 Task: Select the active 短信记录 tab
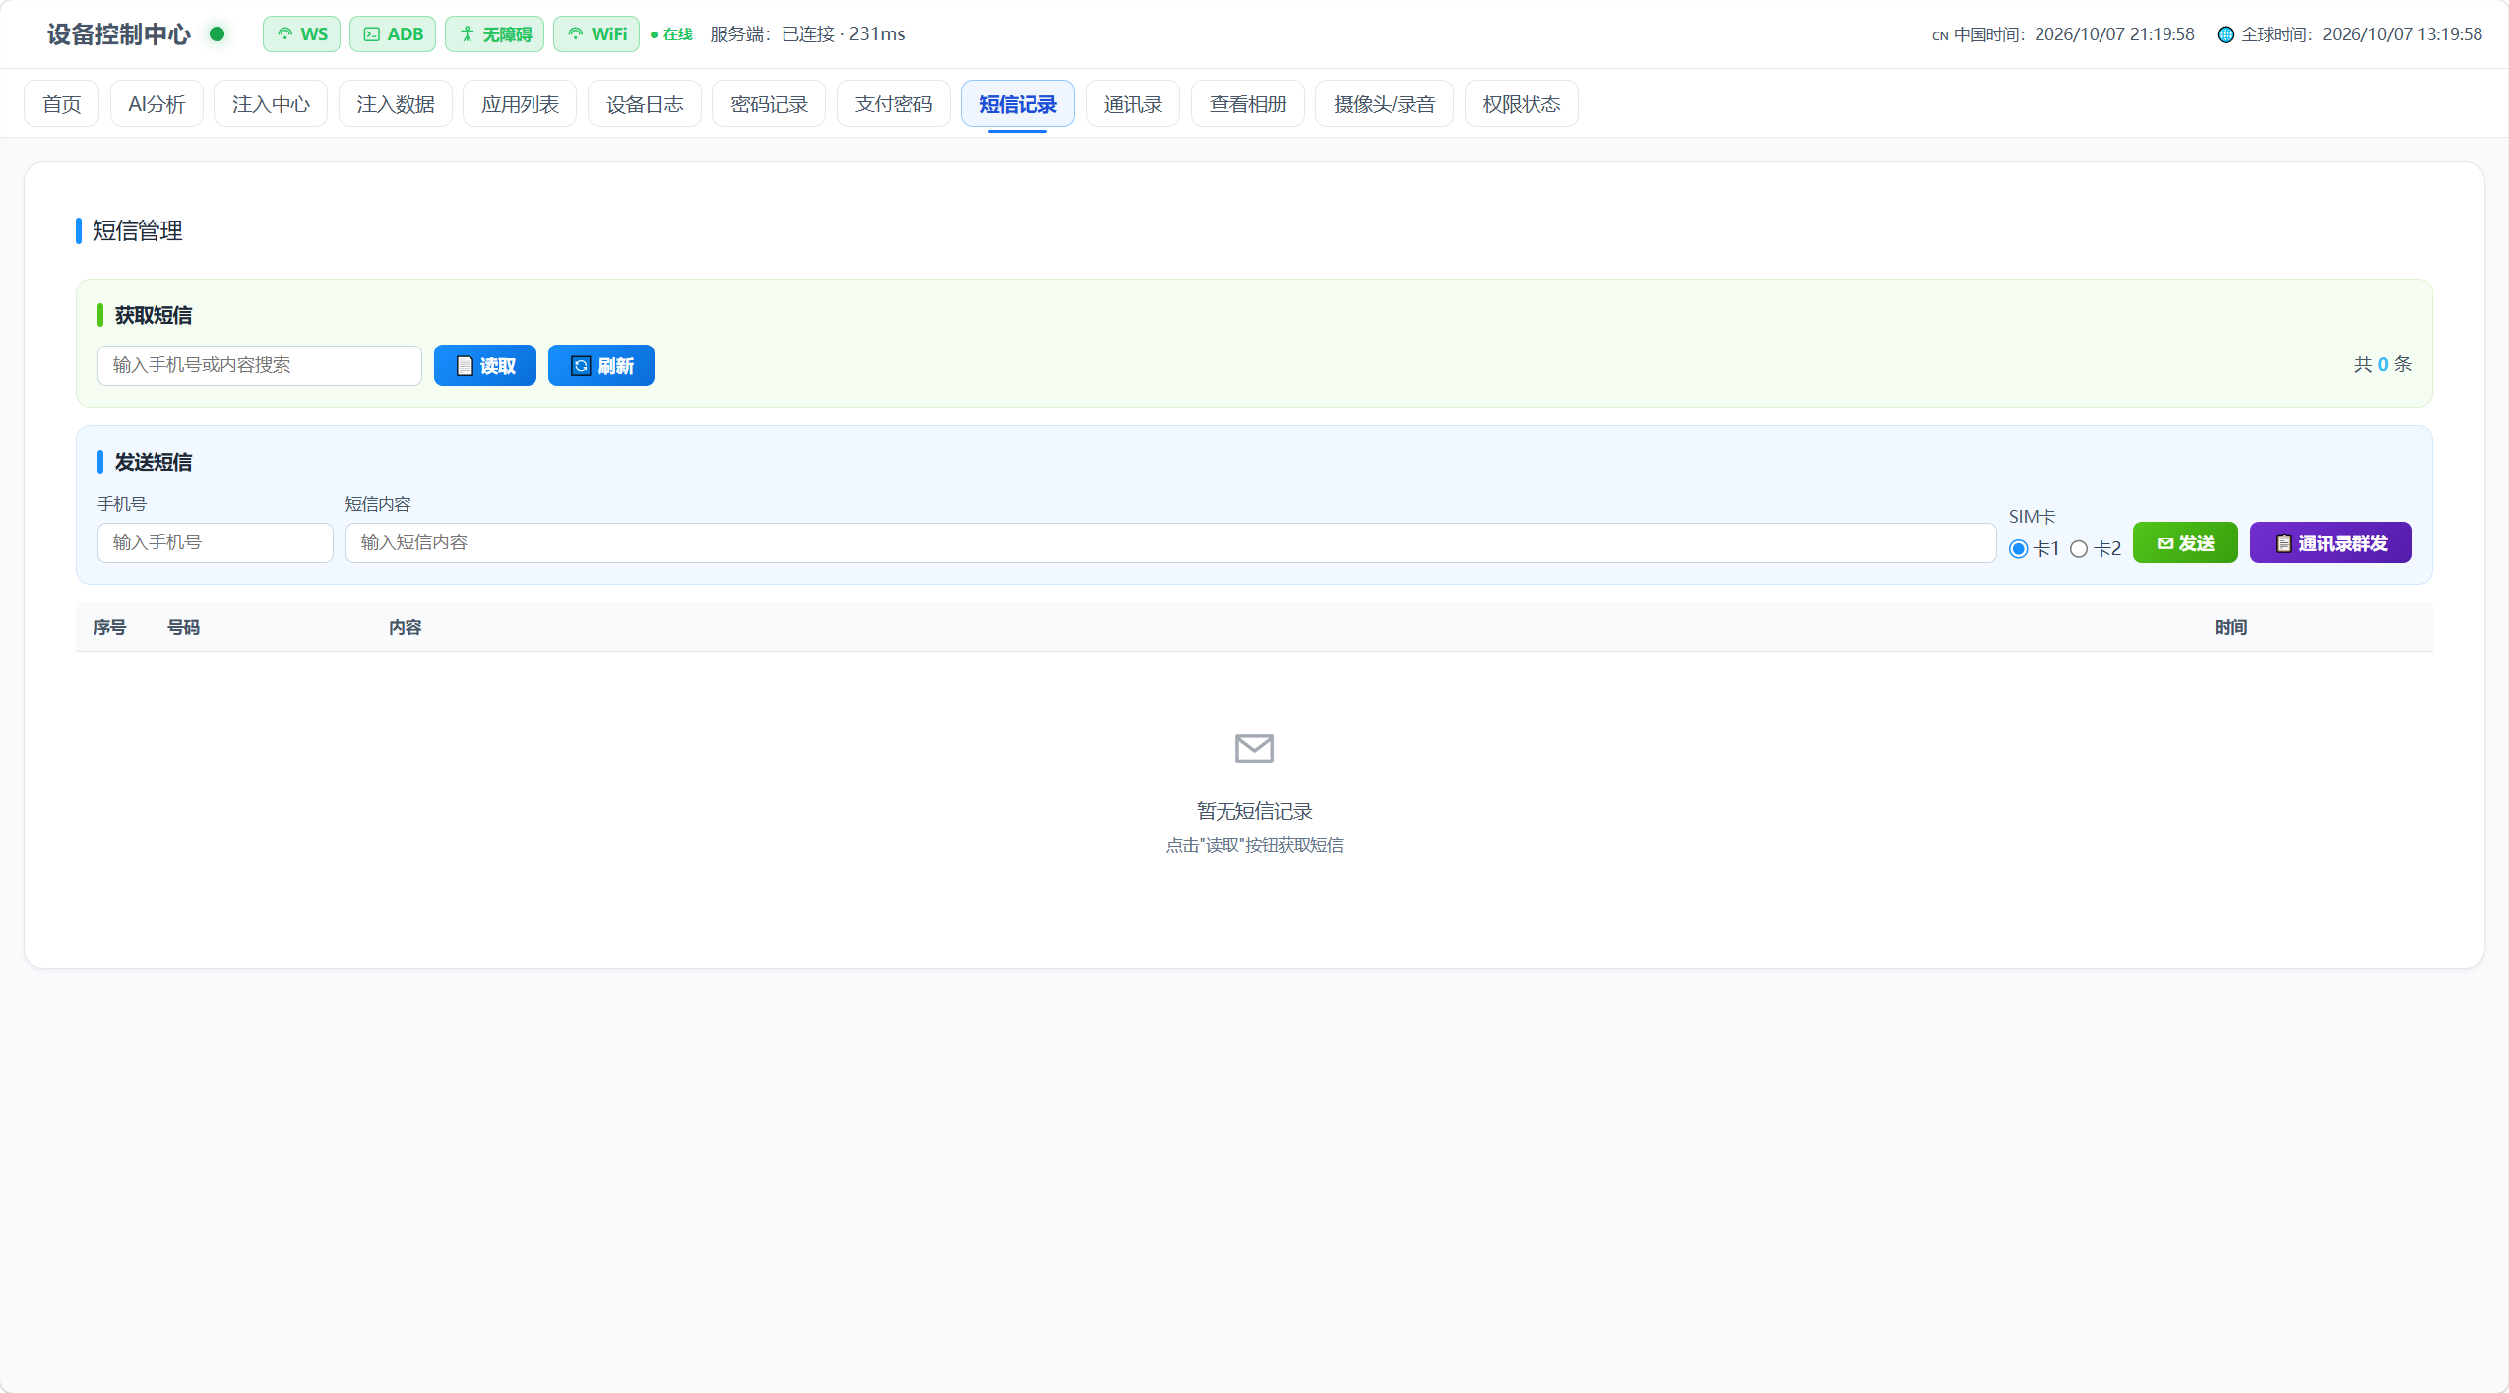pos(1018,103)
